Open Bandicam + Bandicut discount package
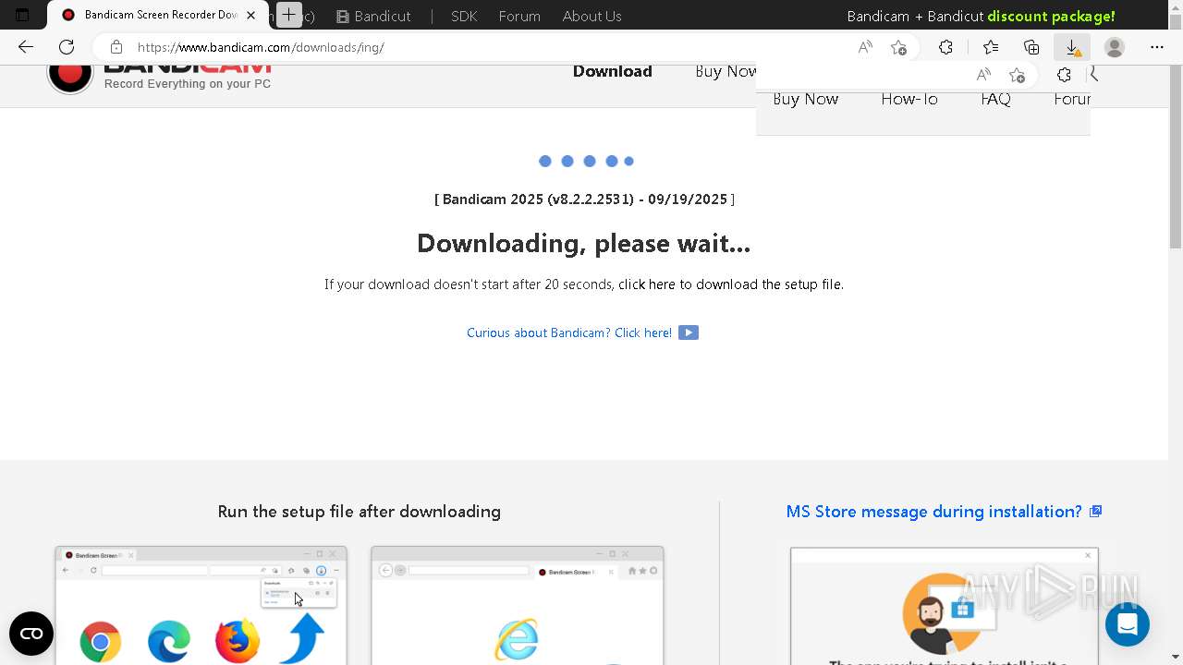This screenshot has width=1183, height=665. click(x=982, y=16)
